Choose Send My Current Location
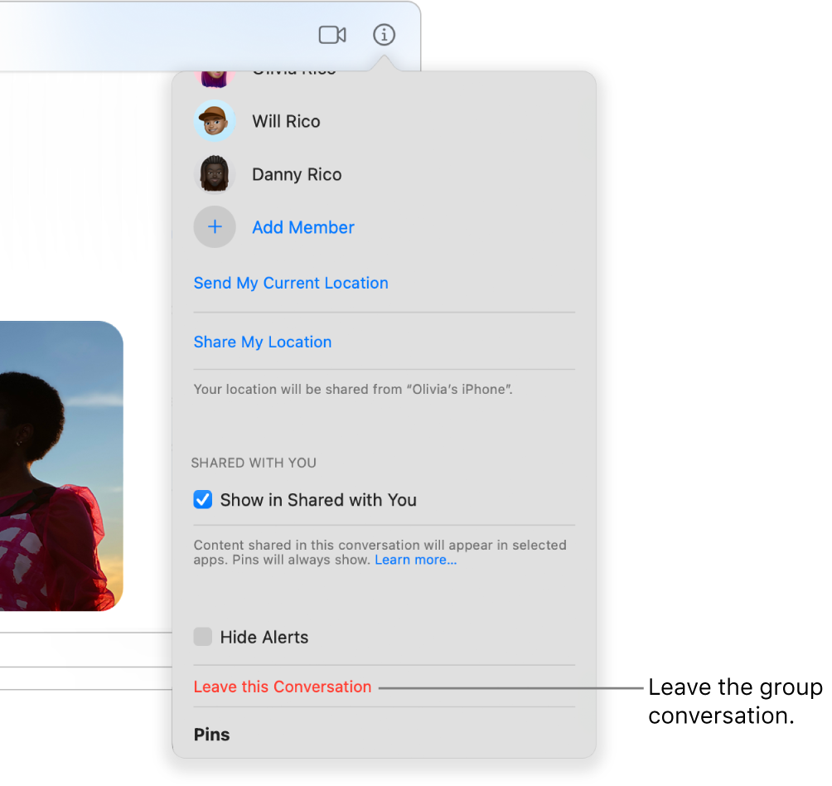The image size is (832, 786). tap(291, 284)
